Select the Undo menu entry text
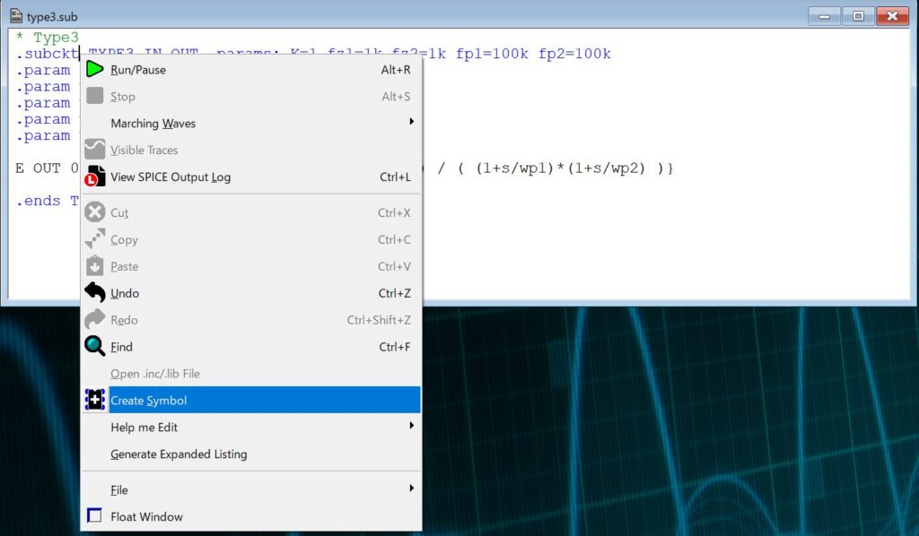 point(125,293)
